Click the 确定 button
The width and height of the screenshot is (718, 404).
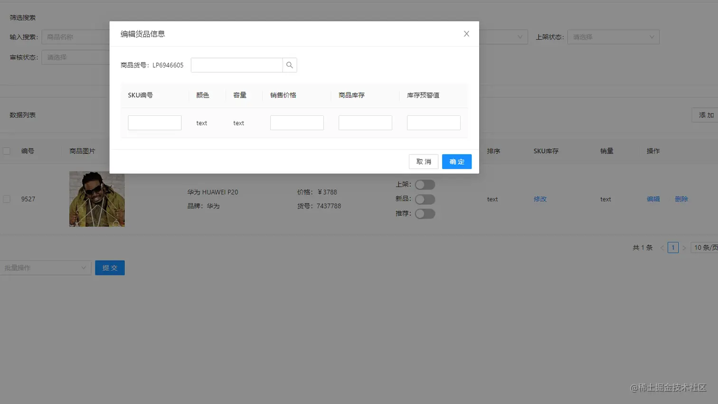(x=457, y=162)
